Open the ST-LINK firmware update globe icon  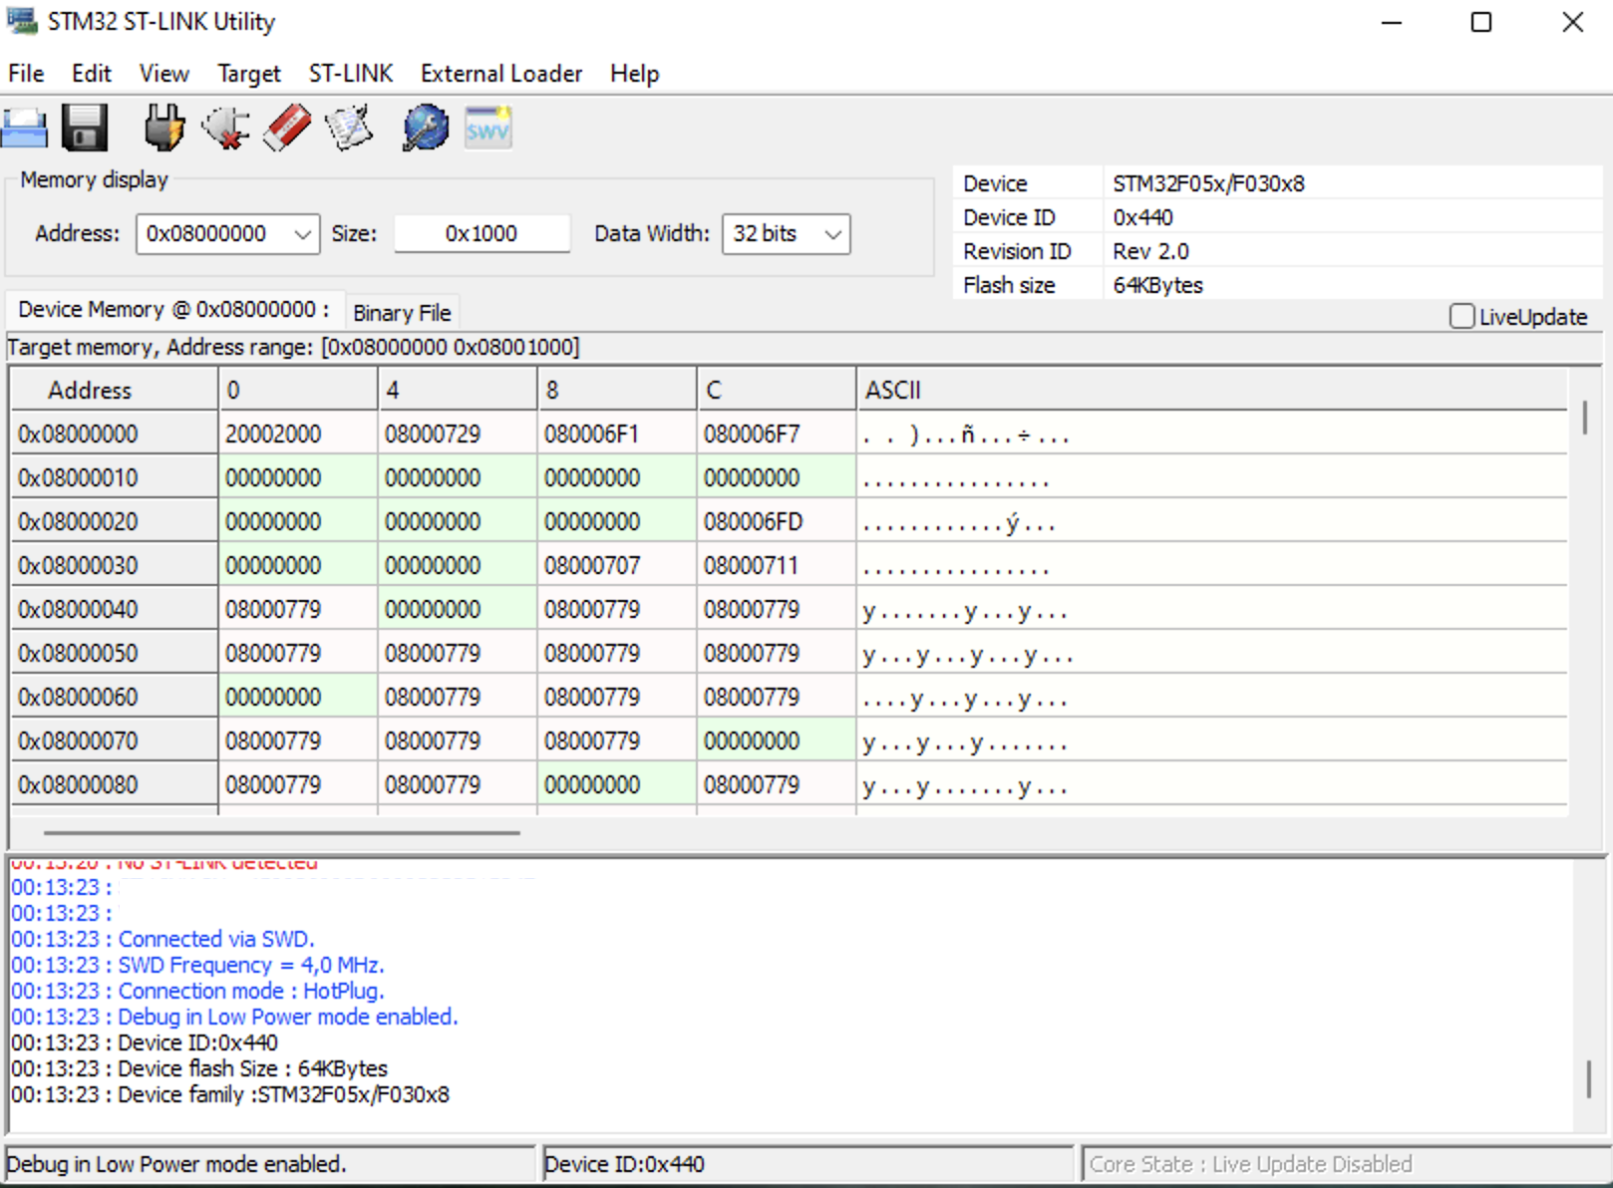pyautogui.click(x=426, y=128)
